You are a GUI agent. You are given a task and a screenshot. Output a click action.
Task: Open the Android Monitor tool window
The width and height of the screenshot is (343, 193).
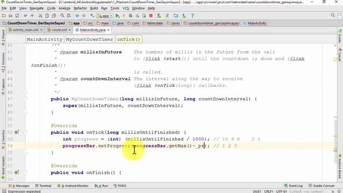[73, 186]
